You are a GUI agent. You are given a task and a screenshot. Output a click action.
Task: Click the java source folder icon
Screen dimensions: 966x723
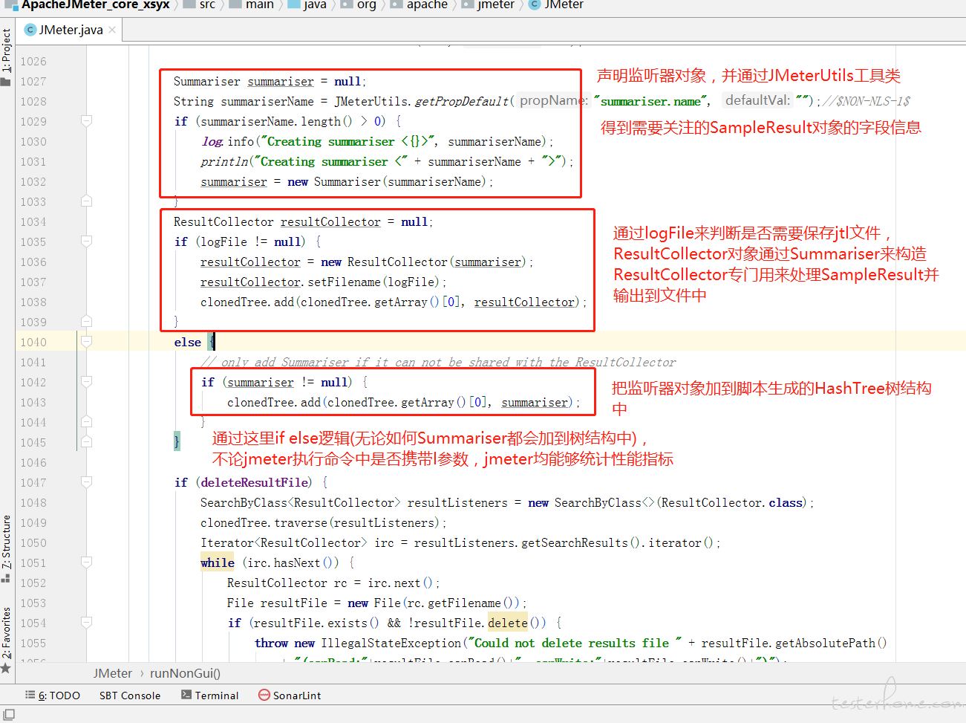click(293, 5)
